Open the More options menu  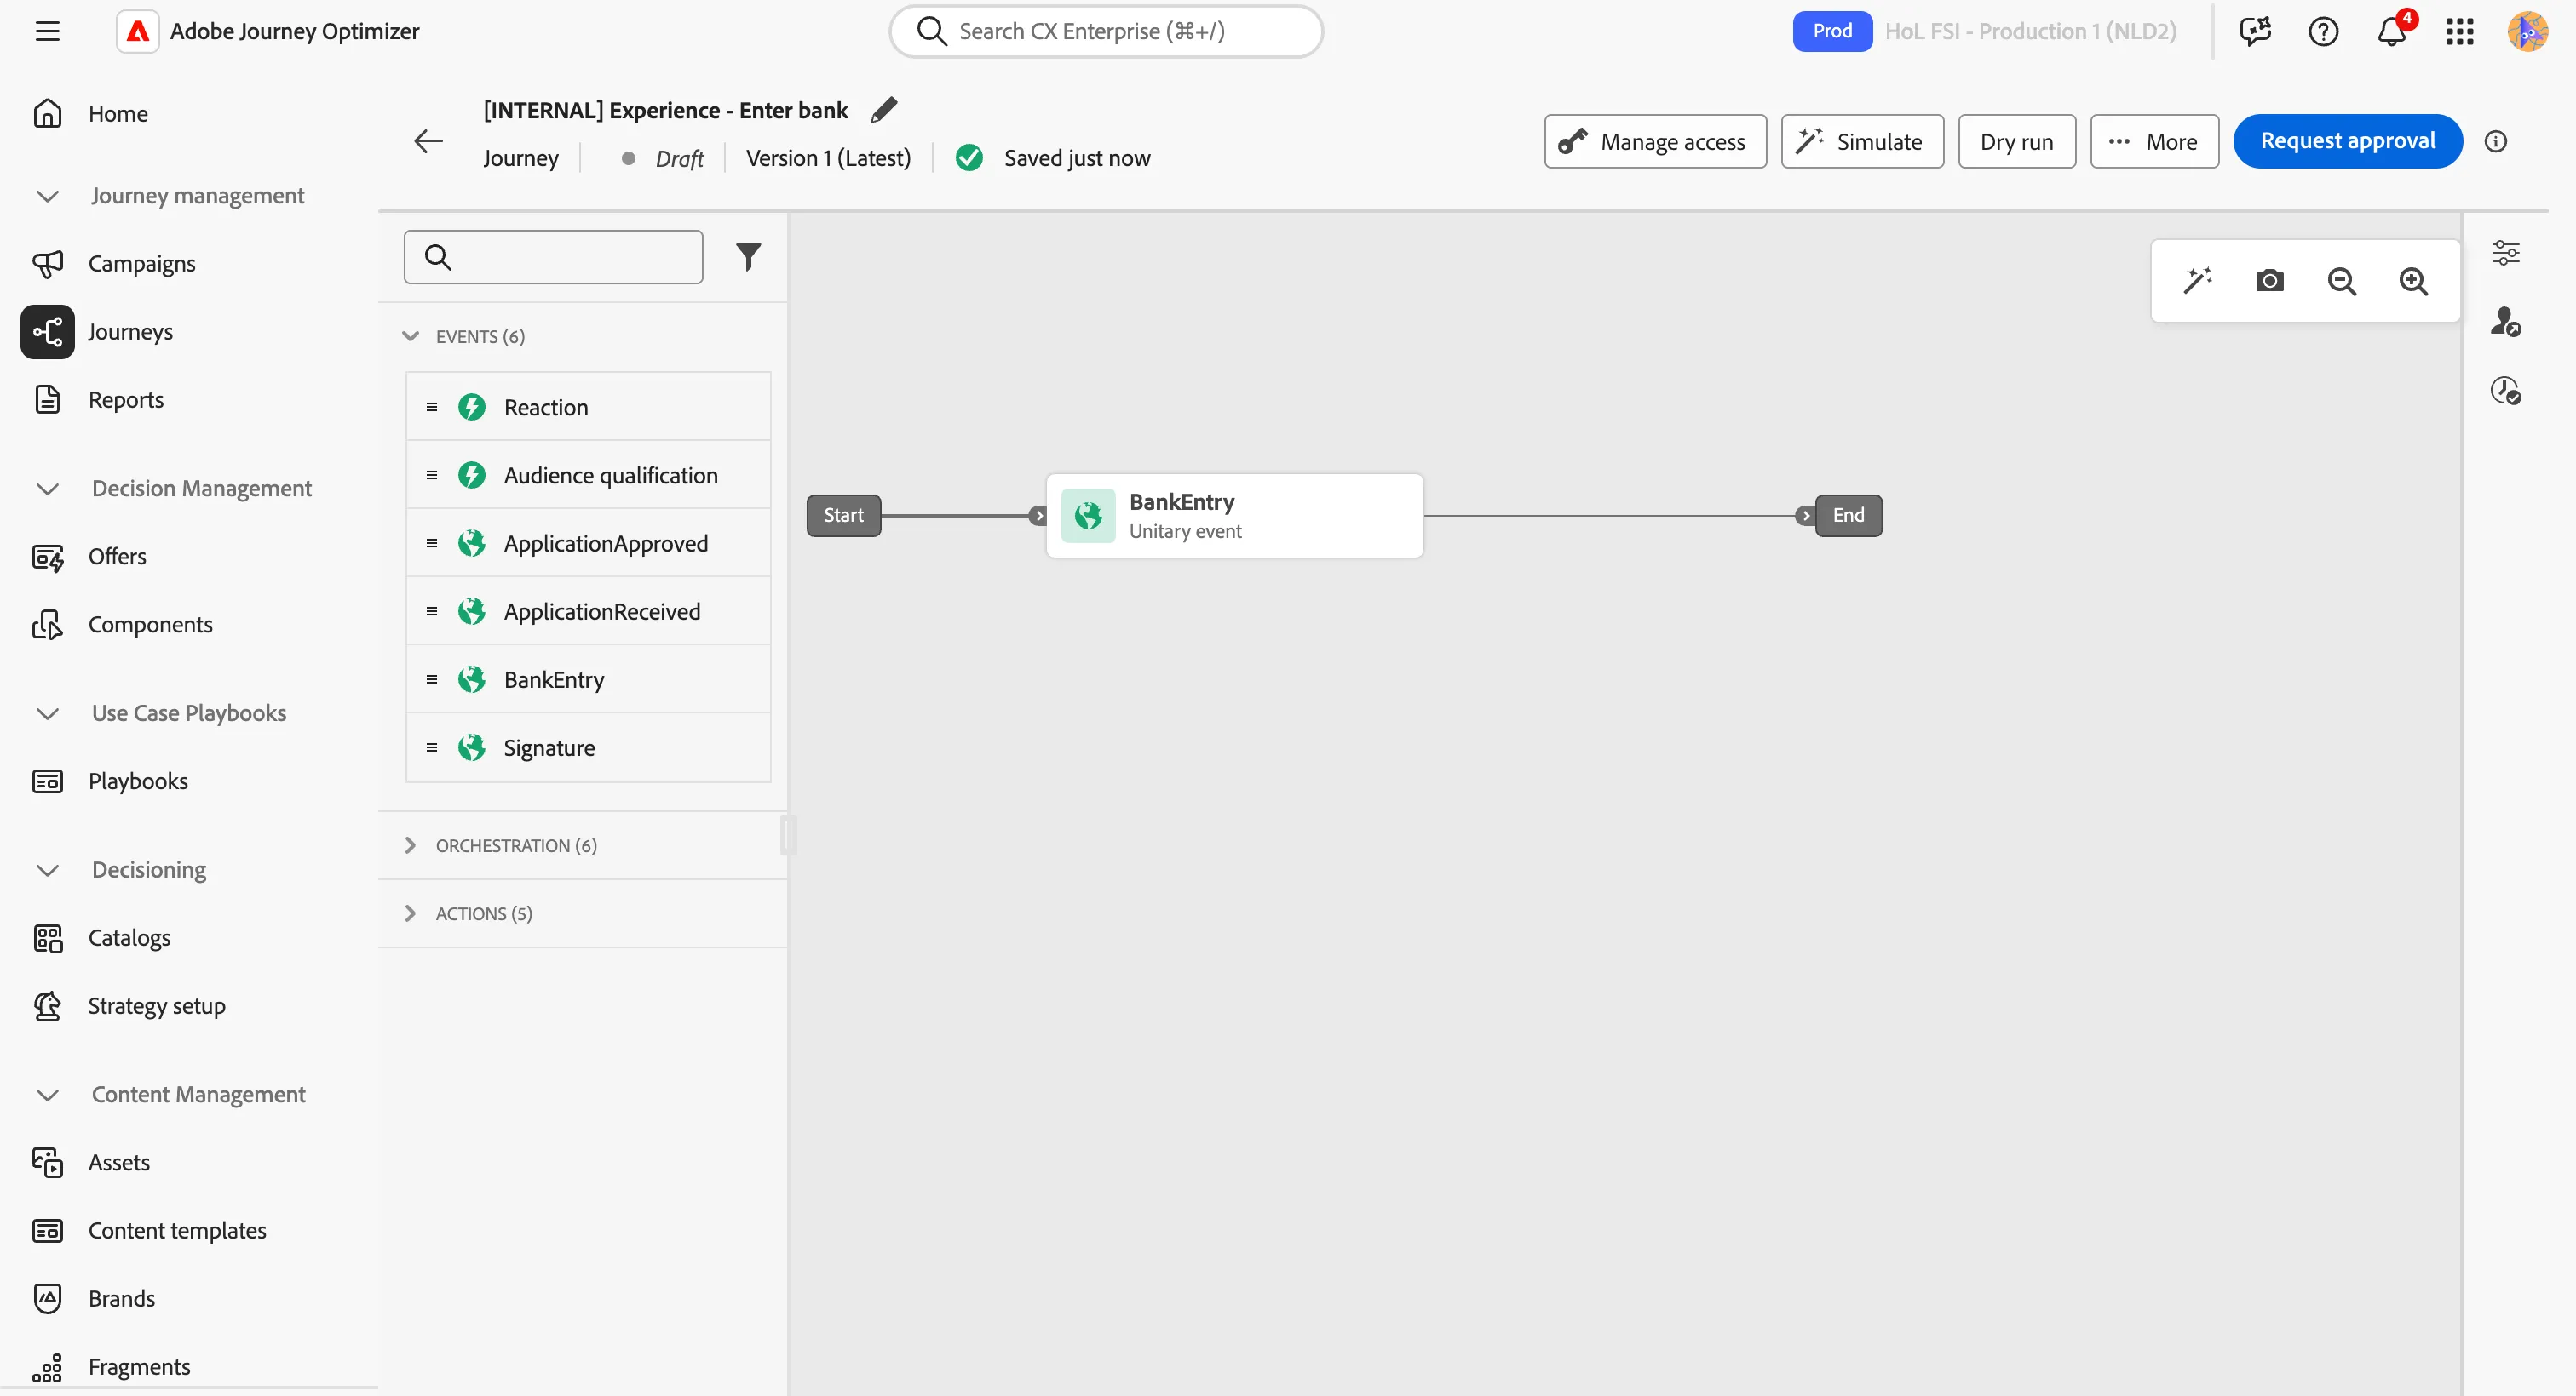coord(2154,141)
